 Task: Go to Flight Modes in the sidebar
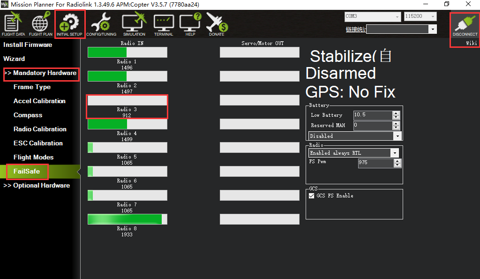33,157
